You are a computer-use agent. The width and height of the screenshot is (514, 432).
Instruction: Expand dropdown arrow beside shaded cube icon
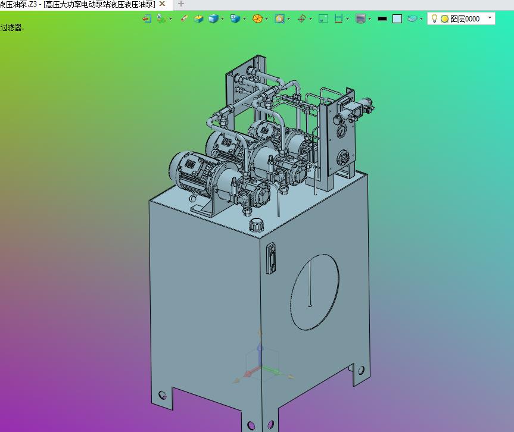223,18
